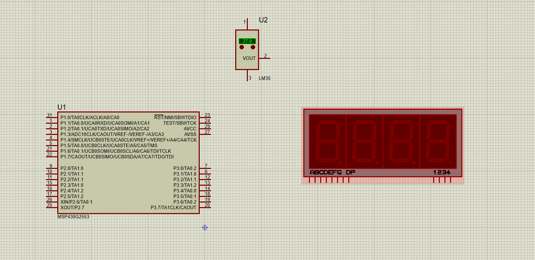Click the P1.7/CAOUT/UCB0SIMO pin label
Viewport: 535px width, 260px height.
pos(117,157)
